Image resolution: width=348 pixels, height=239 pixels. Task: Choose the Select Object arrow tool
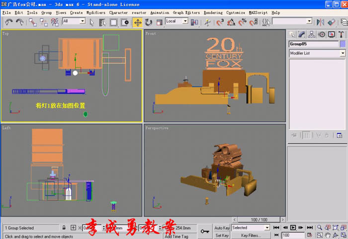coord(91,22)
